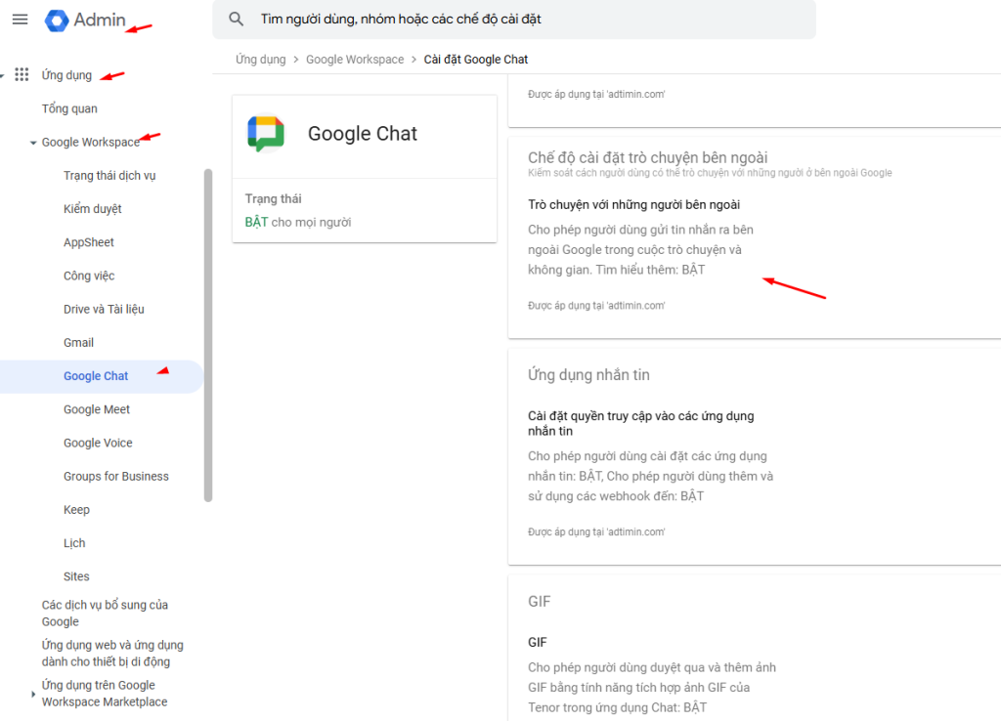1001x721 pixels.
Task: Open the hamburger main menu
Action: [x=20, y=20]
